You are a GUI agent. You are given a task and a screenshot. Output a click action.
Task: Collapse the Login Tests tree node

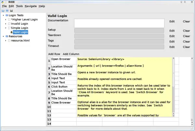tap(3, 15)
